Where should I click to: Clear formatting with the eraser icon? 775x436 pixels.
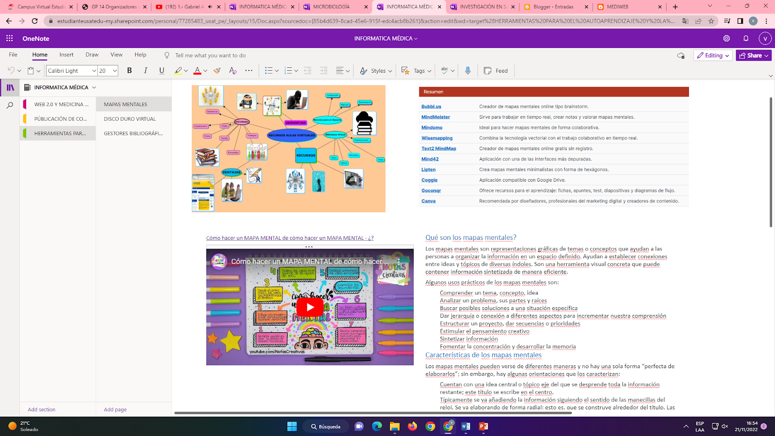coord(233,71)
